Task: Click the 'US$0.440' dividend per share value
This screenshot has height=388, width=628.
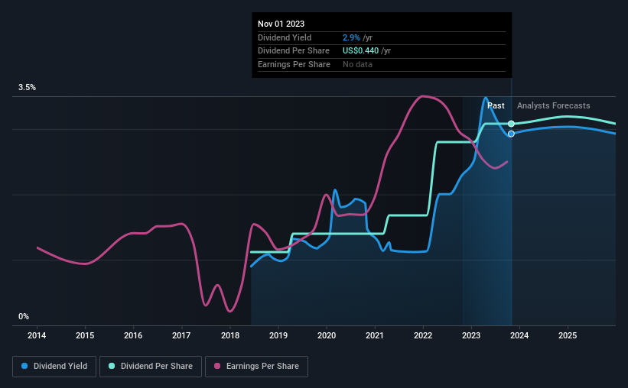Action: [x=360, y=51]
